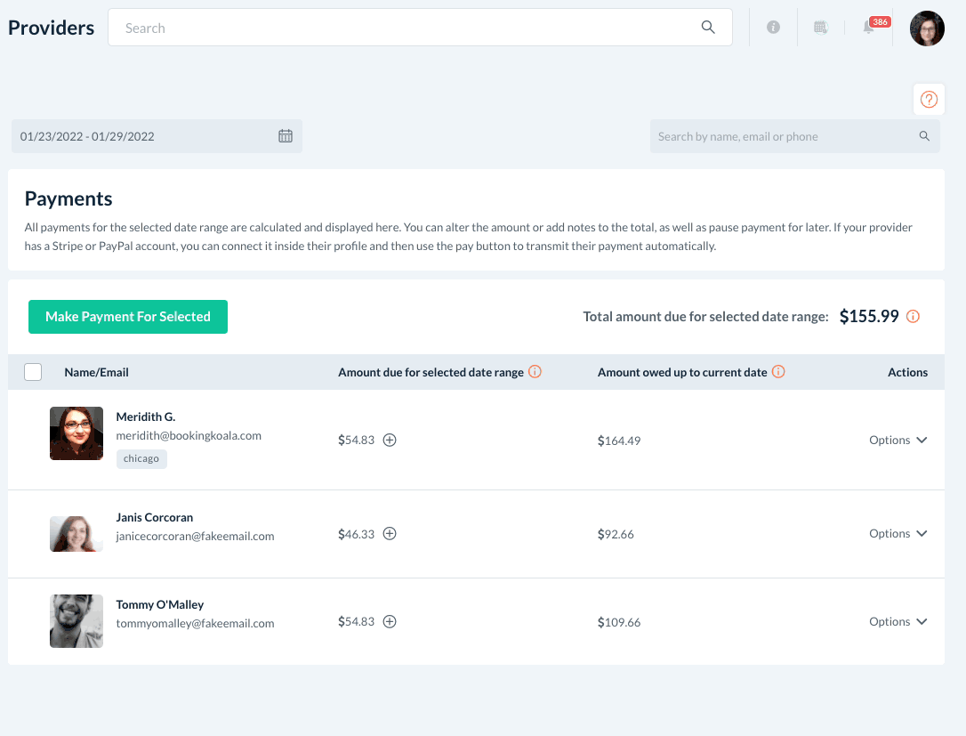966x736 pixels.
Task: Click plus icon next to Janis's $46.33
Action: pos(390,534)
